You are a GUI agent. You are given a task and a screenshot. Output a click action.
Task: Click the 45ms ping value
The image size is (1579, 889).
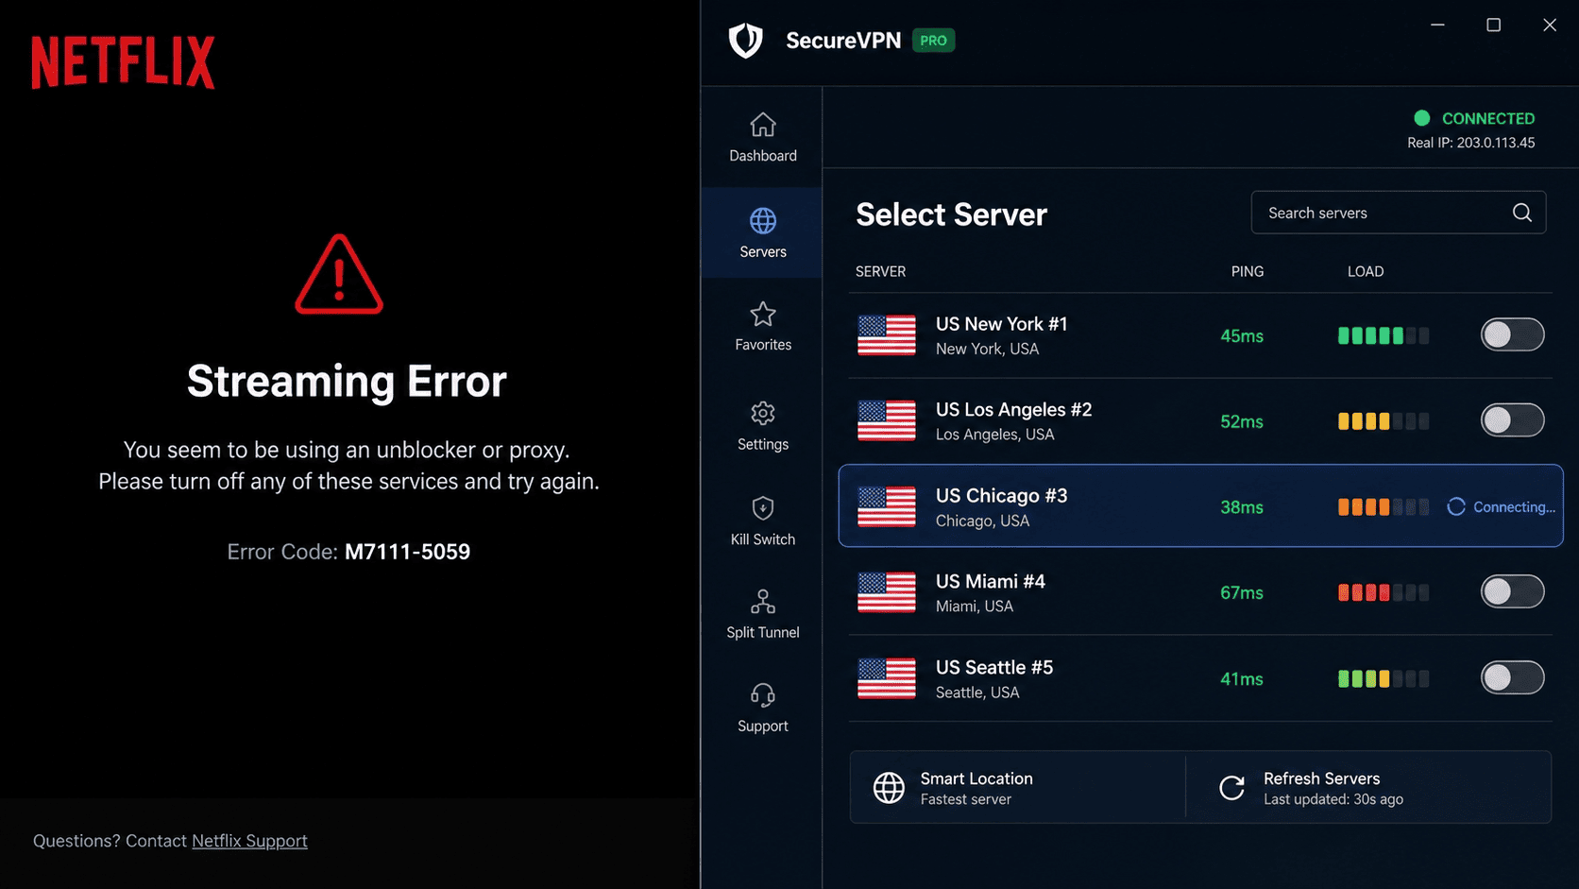[1242, 336]
